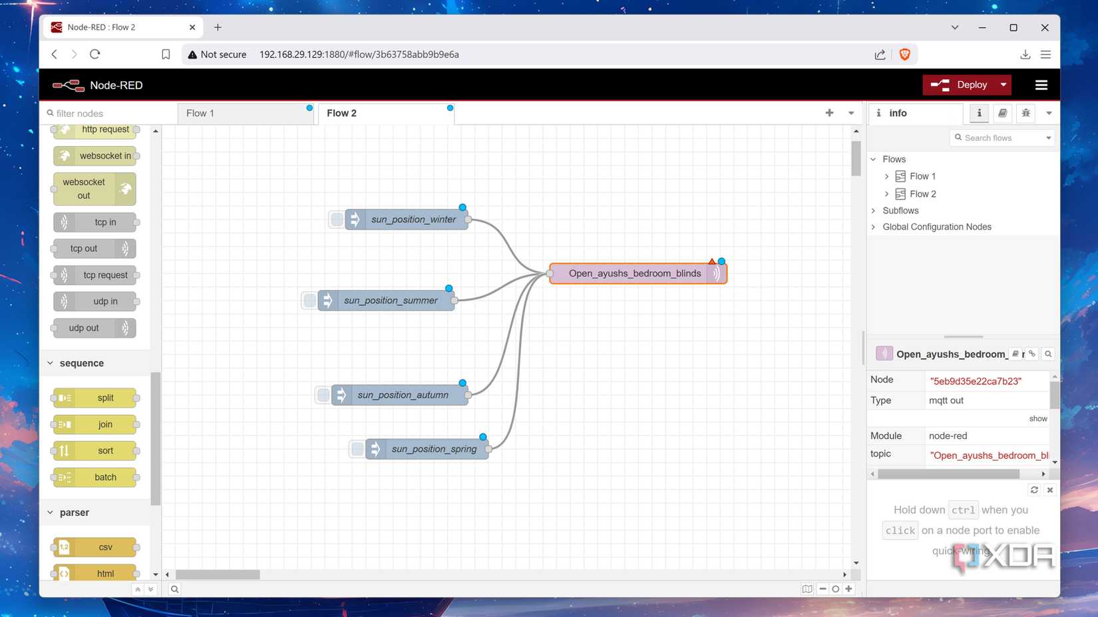Screen dimensions: 1098x617
Task: Add a new flow with the plus button
Action: click(x=829, y=113)
